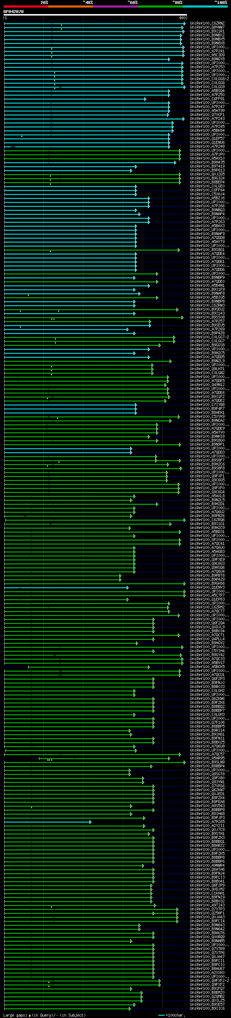Click label UniRef100_B9PBZ6

[207, 516]
